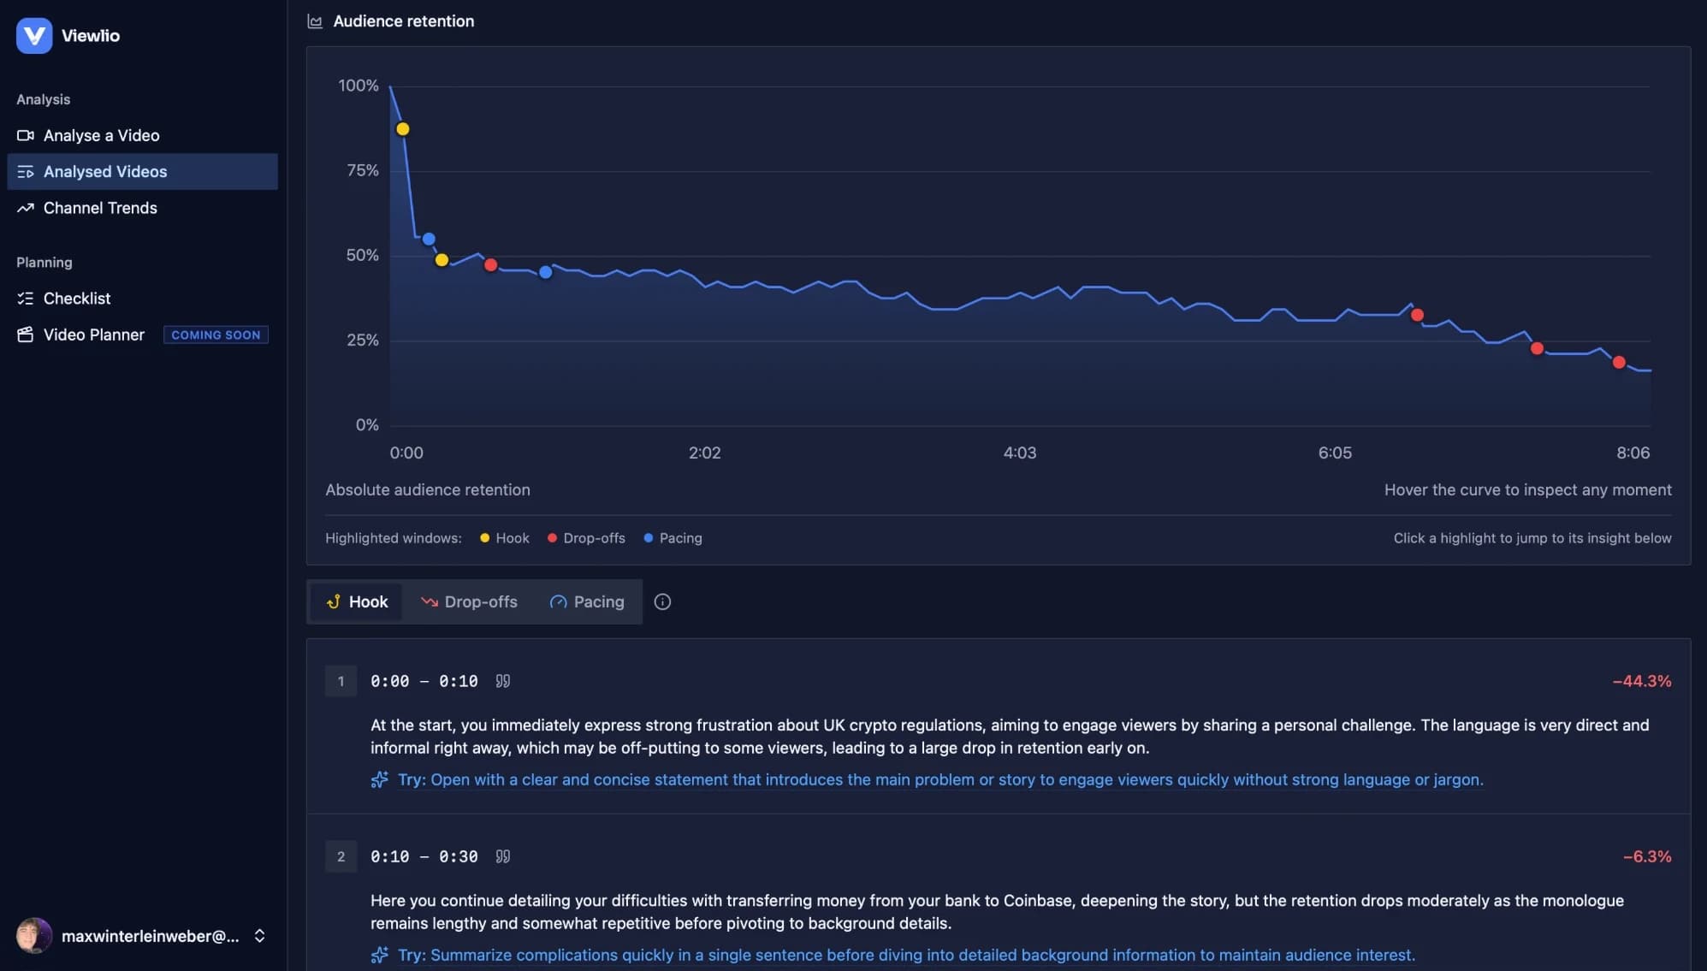Screen dimensions: 1707x971
Task: Click Drop-offs legend red dot
Action: (x=552, y=538)
